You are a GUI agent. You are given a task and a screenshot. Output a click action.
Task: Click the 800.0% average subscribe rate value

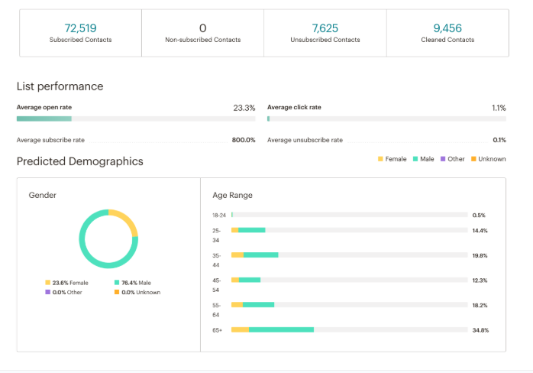point(244,140)
